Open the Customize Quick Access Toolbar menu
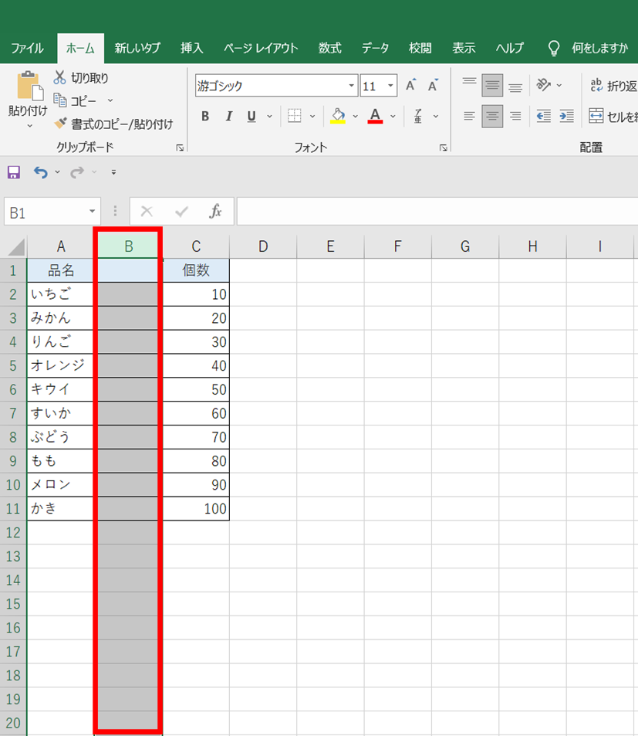This screenshot has height=736, width=638. (113, 172)
